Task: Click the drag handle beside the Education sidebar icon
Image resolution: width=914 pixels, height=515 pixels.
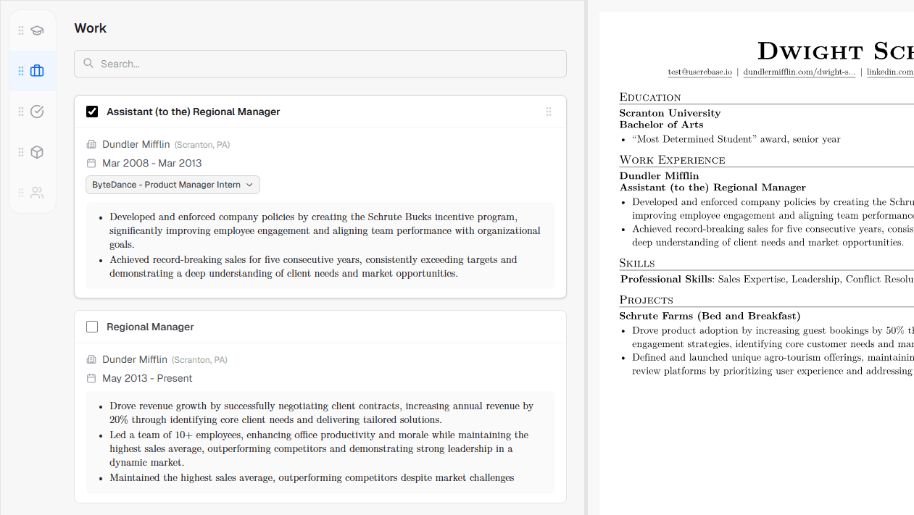Action: coord(20,30)
